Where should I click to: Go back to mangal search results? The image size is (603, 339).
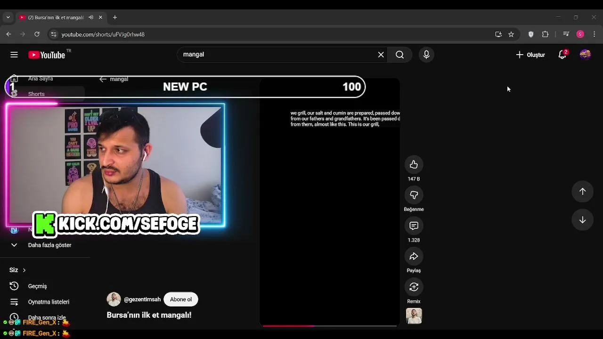[103, 79]
